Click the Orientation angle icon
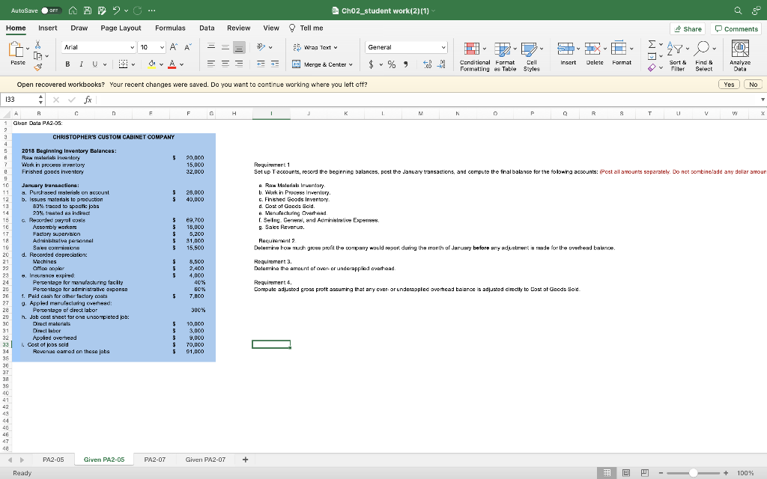This screenshot has height=479, width=767. pos(261,47)
